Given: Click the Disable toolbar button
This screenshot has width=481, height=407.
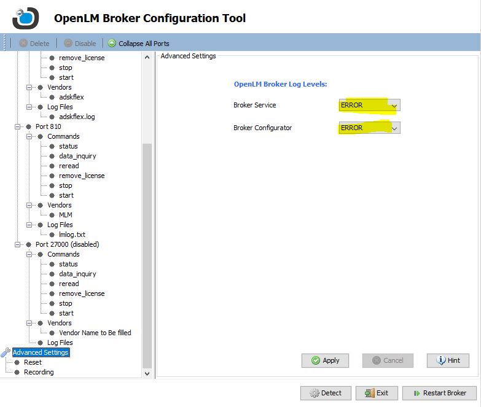Looking at the screenshot, I should point(79,44).
